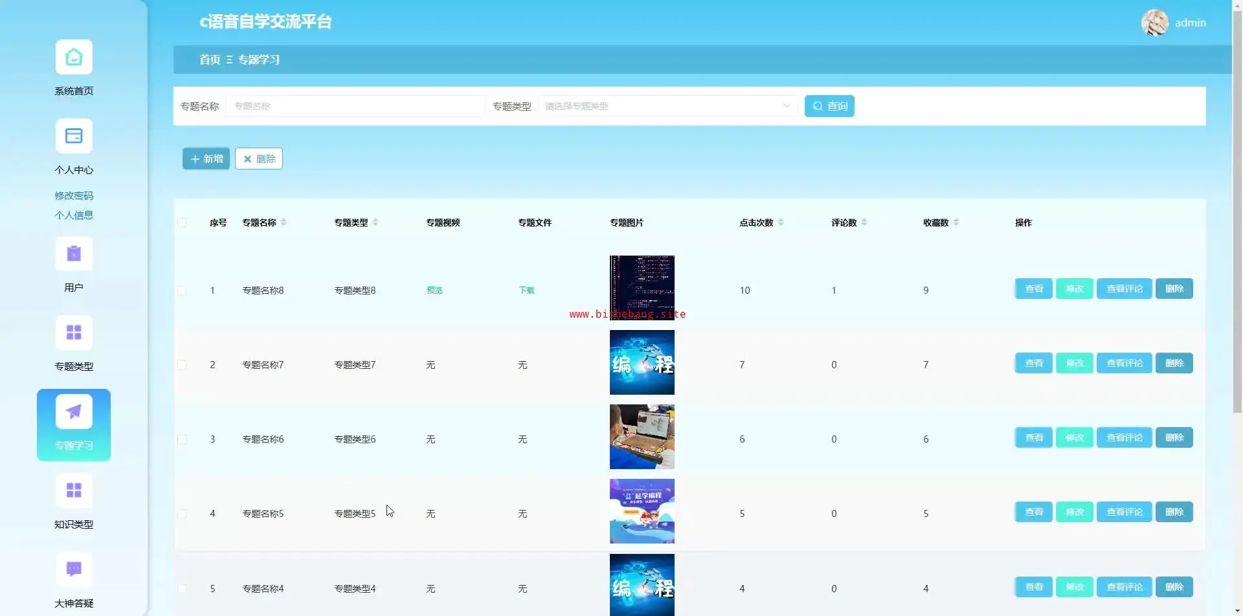Select the 专题类型 grid icon
This screenshot has width=1243, height=616.
pyautogui.click(x=74, y=333)
